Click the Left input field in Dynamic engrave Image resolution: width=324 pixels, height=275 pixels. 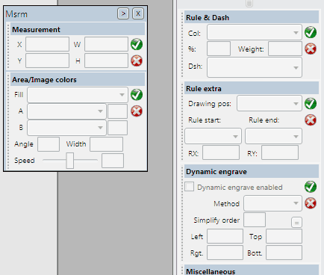point(225,236)
